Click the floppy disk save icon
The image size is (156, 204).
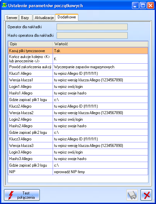click(x=132, y=195)
